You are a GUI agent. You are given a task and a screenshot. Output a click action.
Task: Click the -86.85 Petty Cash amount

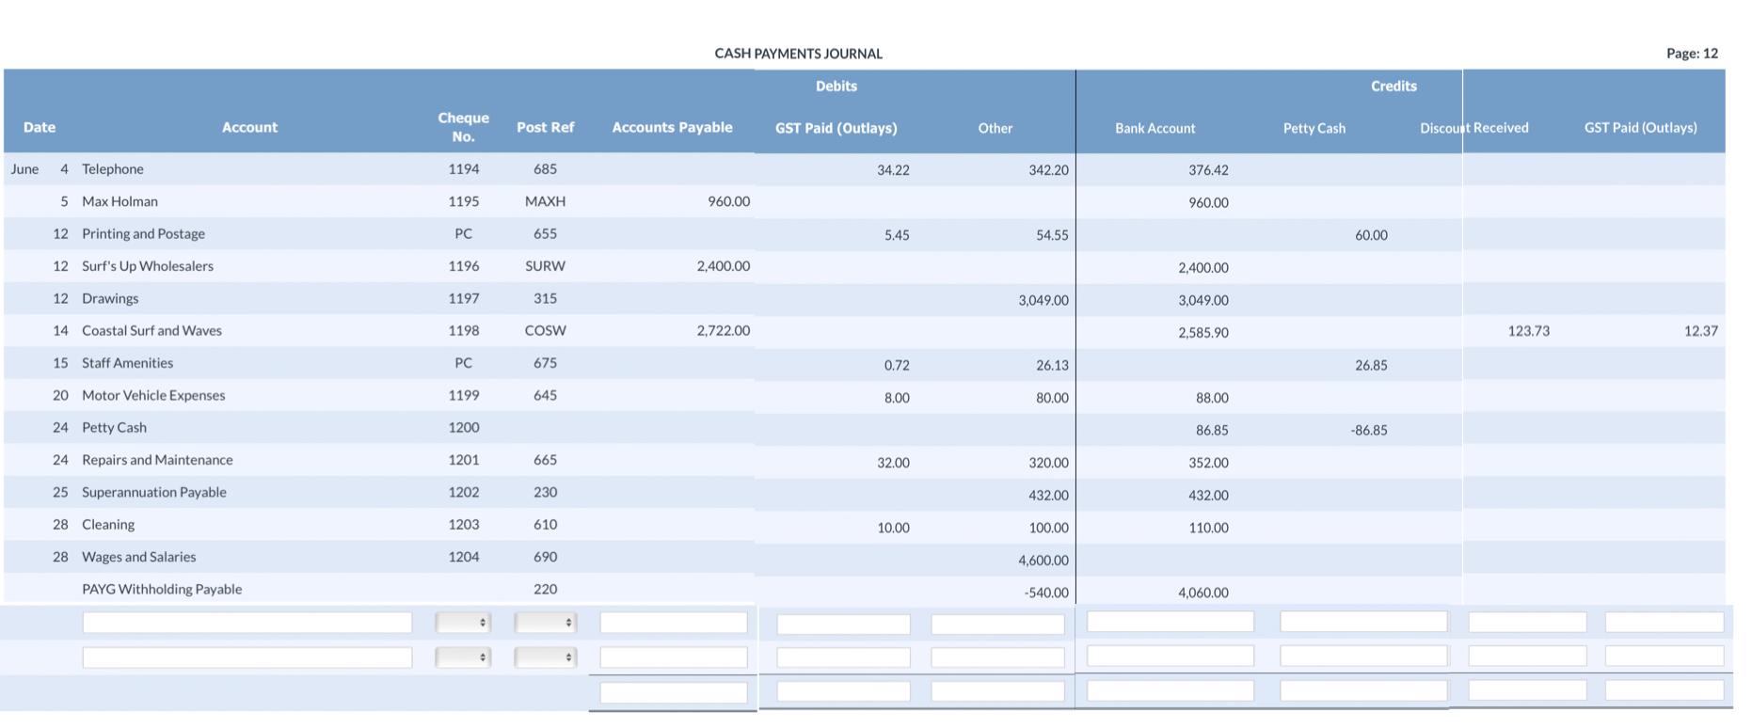click(1368, 430)
